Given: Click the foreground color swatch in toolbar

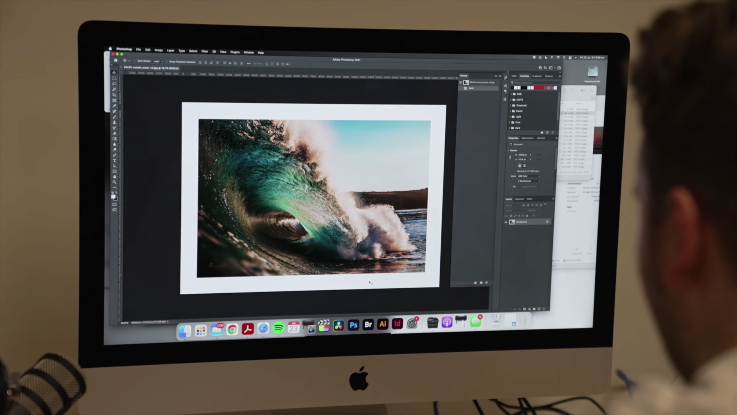Looking at the screenshot, I should click(x=113, y=196).
